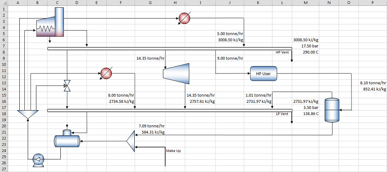This screenshot has height=172, width=387.
Task: Select row 1 header
Action: click(4, 9)
